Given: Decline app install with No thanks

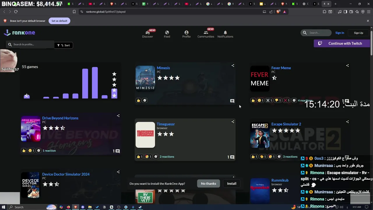Looking at the screenshot, I should click(x=209, y=183).
